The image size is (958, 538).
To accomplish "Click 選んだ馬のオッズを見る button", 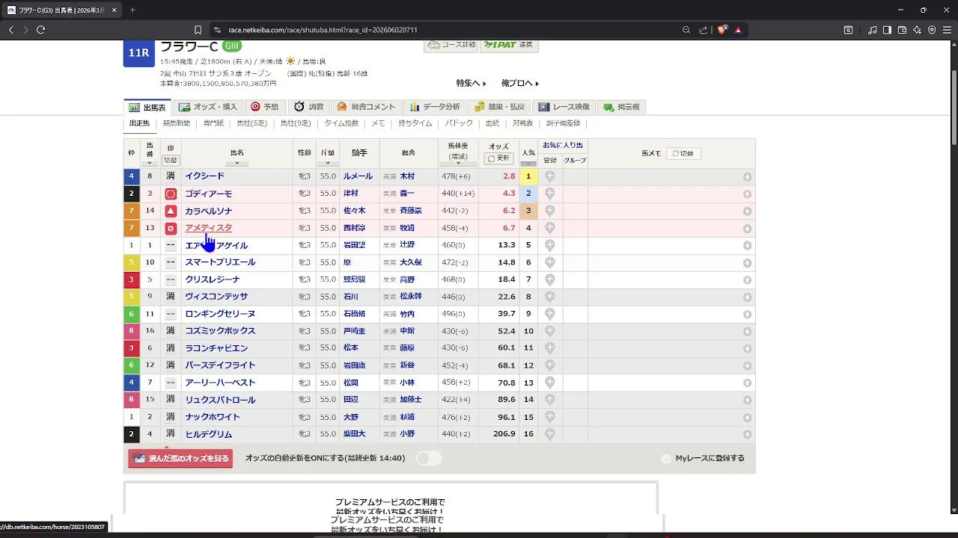I will (x=180, y=458).
